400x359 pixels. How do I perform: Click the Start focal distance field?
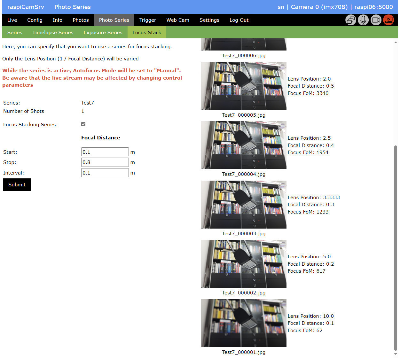(x=105, y=152)
